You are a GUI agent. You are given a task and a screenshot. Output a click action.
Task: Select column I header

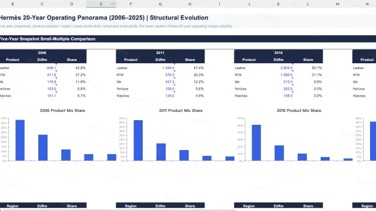pyautogui.click(x=219, y=4)
